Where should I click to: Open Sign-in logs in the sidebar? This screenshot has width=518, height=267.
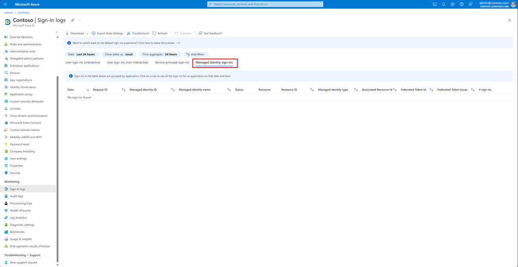click(28, 189)
